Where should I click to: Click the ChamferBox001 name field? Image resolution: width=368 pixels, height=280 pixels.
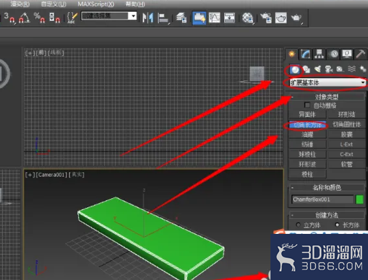[x=322, y=199]
